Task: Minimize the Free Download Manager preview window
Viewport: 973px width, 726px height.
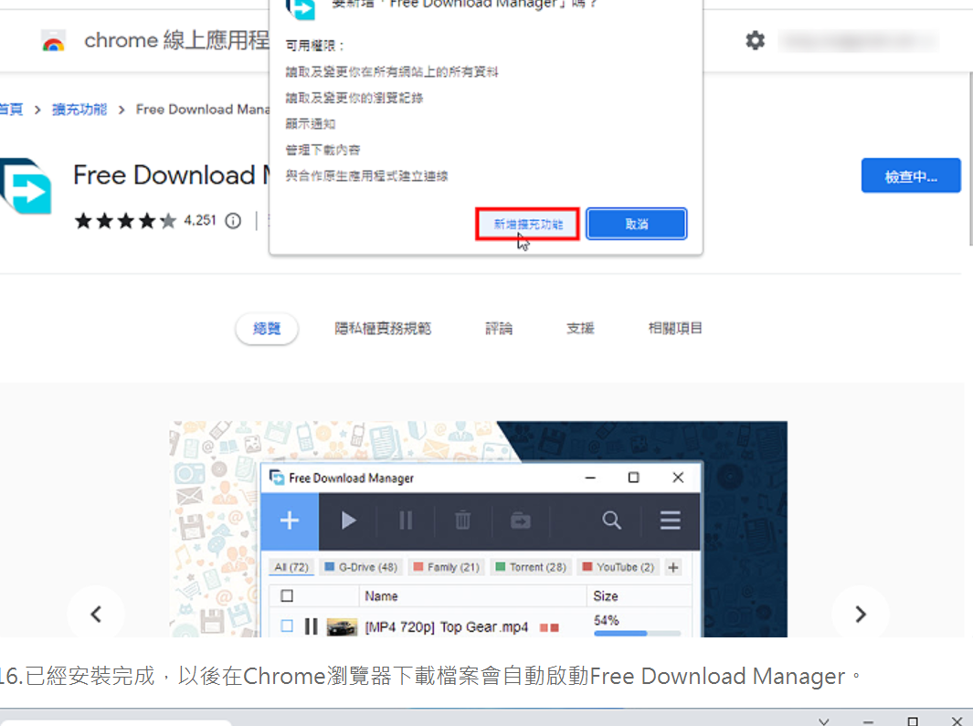Action: click(590, 478)
